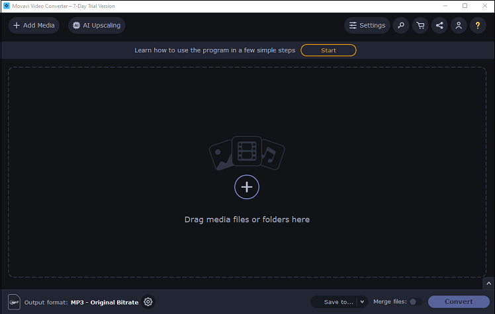Minimize the Movavi window
This screenshot has height=314, width=495.
pyautogui.click(x=445, y=6)
